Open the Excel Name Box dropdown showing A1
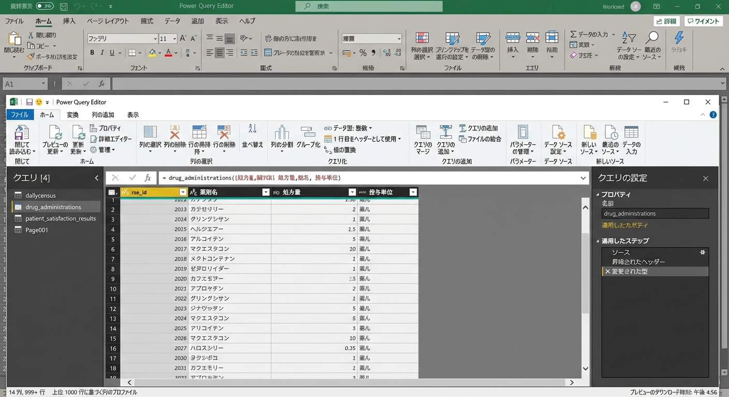729x397 pixels. (43, 84)
